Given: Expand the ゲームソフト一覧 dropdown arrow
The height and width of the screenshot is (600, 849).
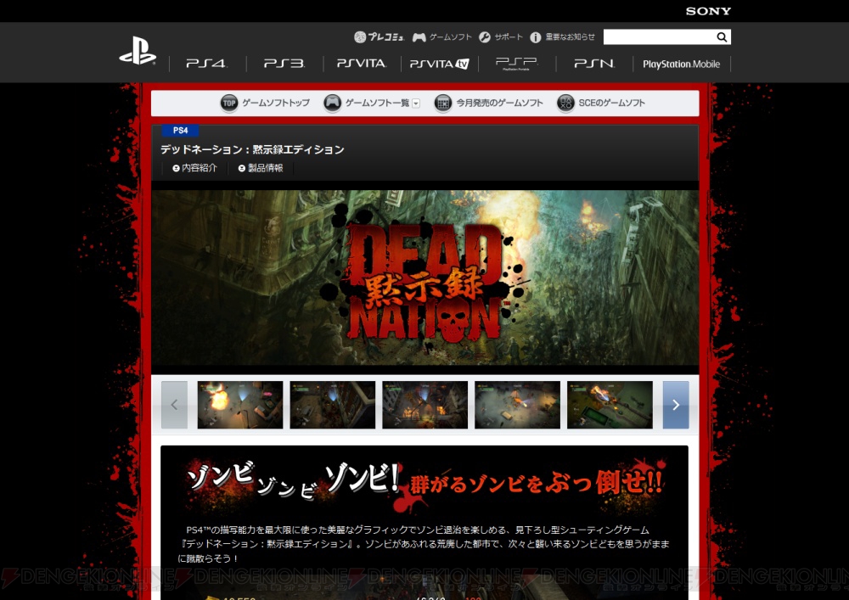Looking at the screenshot, I should coord(416,104).
